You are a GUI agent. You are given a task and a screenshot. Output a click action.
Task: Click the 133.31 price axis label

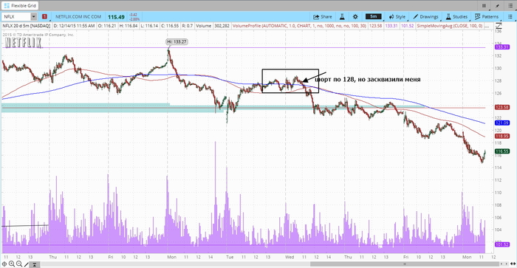502,47
